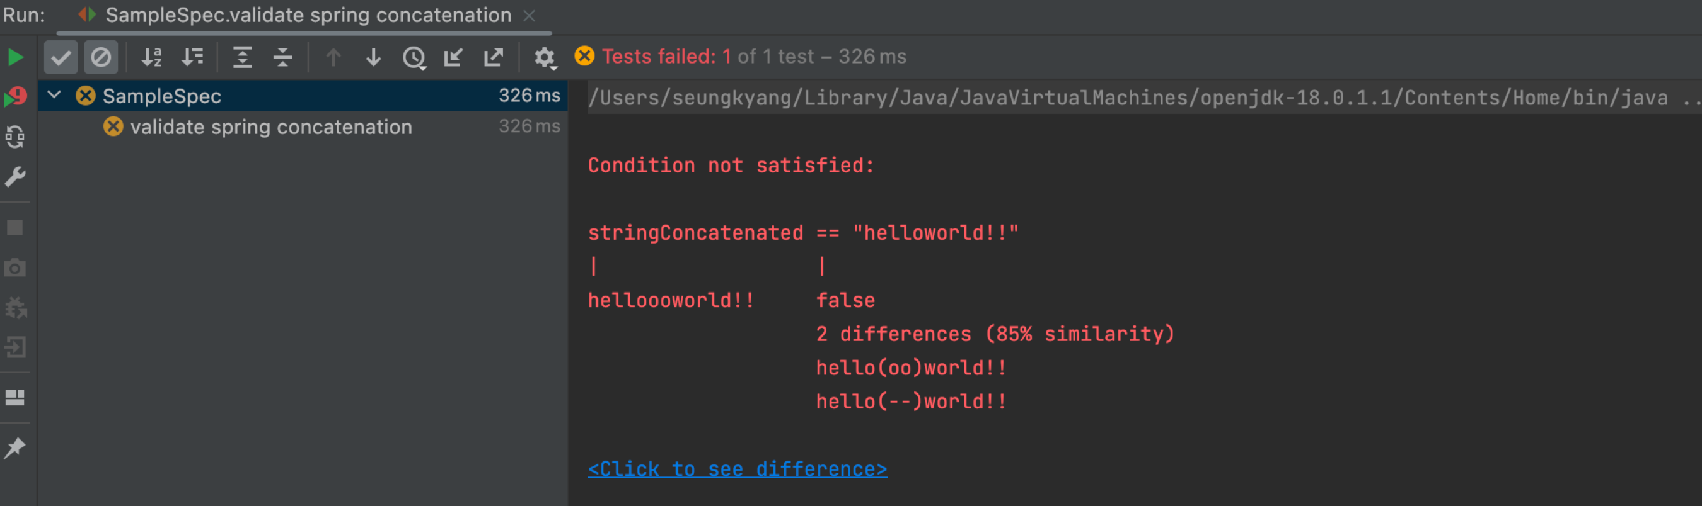Sort tests by duration

pos(192,57)
